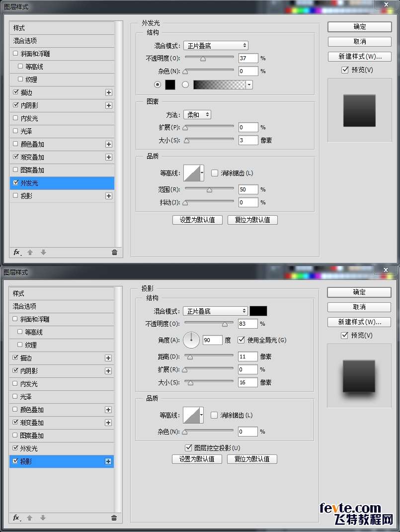Click 取消 button in bottom dialog
The width and height of the screenshot is (400, 532).
point(359,307)
